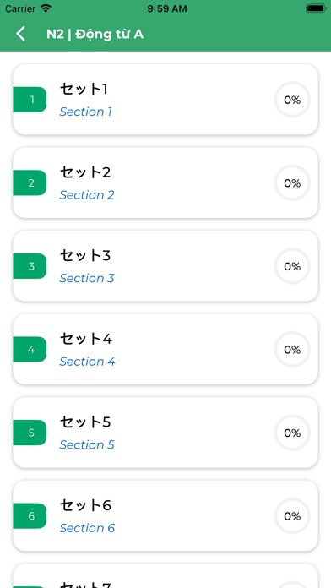The width and height of the screenshot is (331, 588).
Task: Tap green number badge 5
Action: click(30, 433)
